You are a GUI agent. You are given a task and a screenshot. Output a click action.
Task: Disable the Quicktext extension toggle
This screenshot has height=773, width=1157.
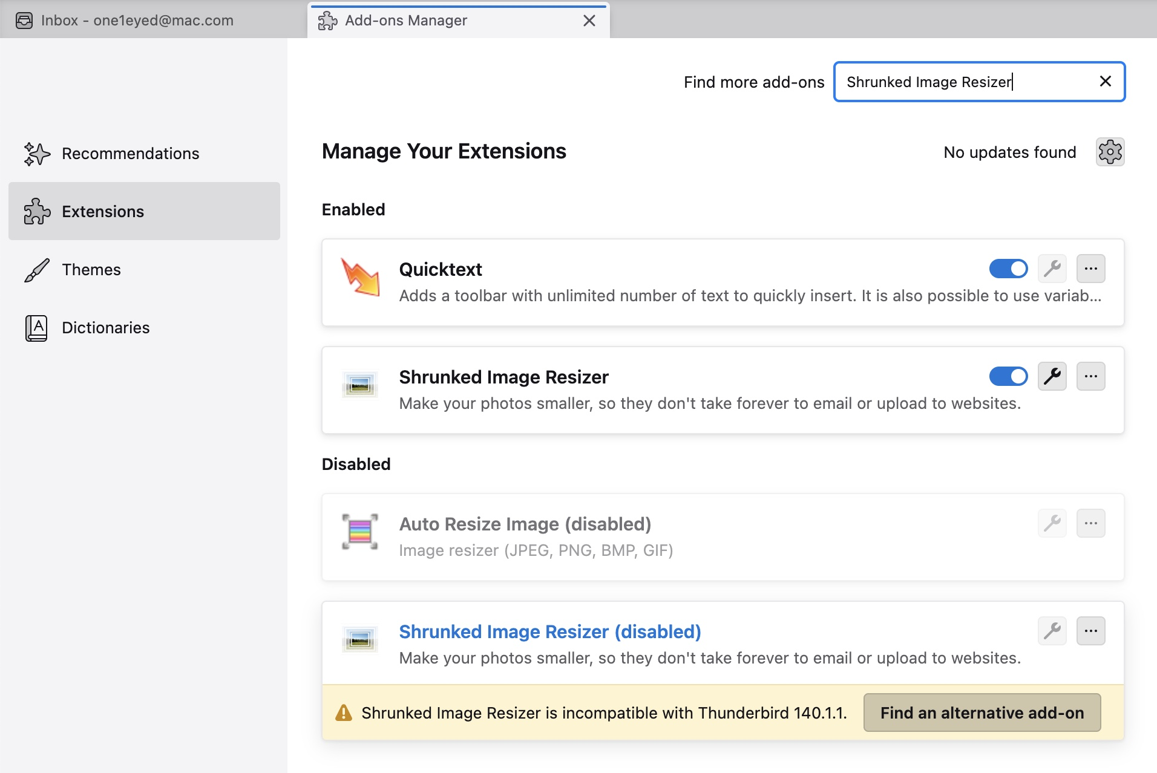tap(1008, 269)
